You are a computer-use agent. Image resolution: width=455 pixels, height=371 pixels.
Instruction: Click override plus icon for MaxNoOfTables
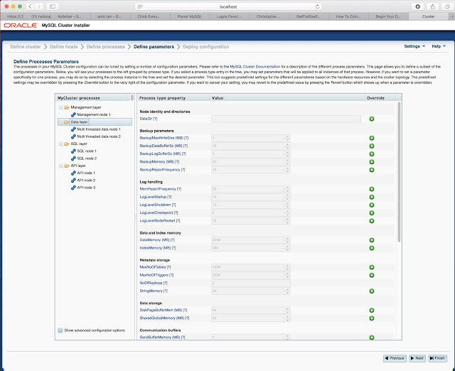(371, 267)
